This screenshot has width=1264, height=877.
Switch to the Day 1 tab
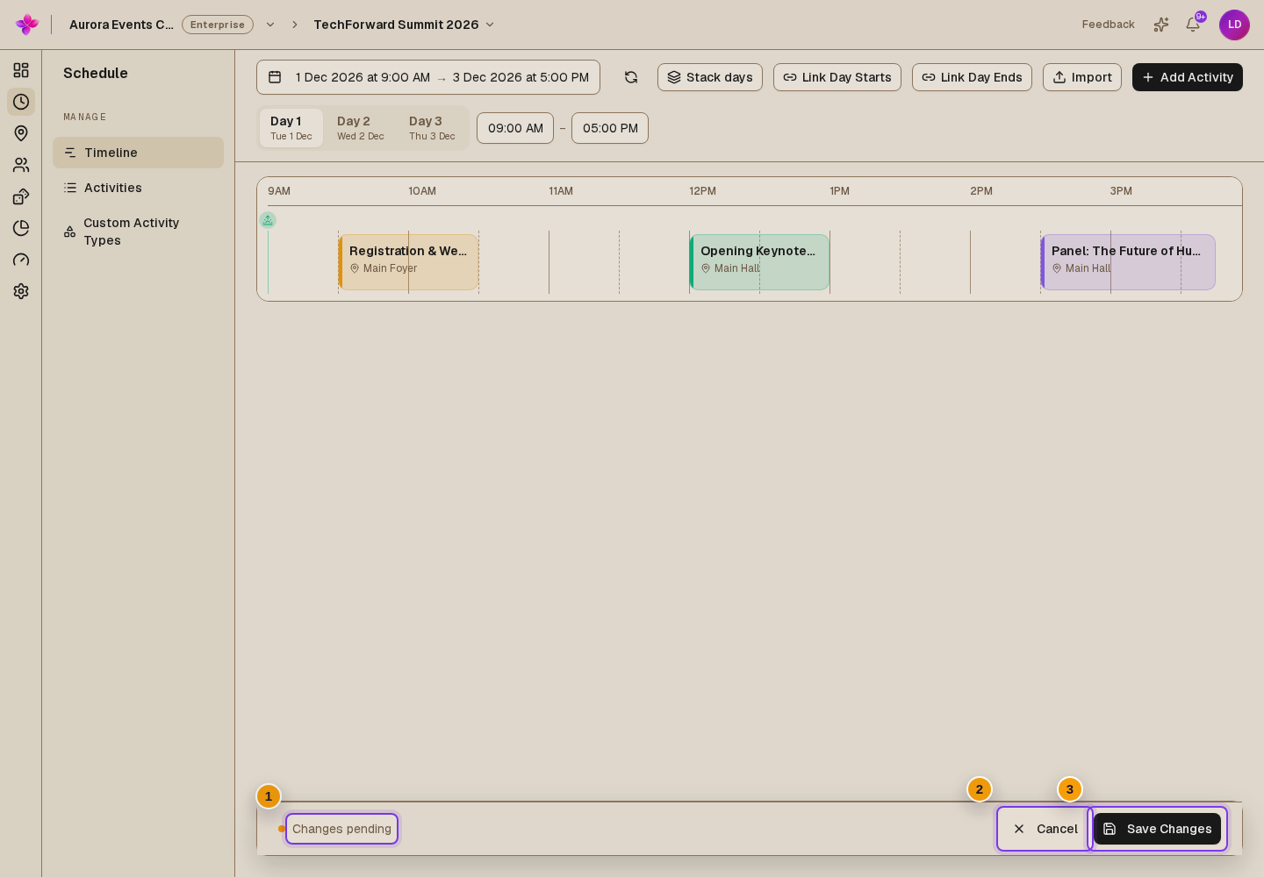[291, 128]
